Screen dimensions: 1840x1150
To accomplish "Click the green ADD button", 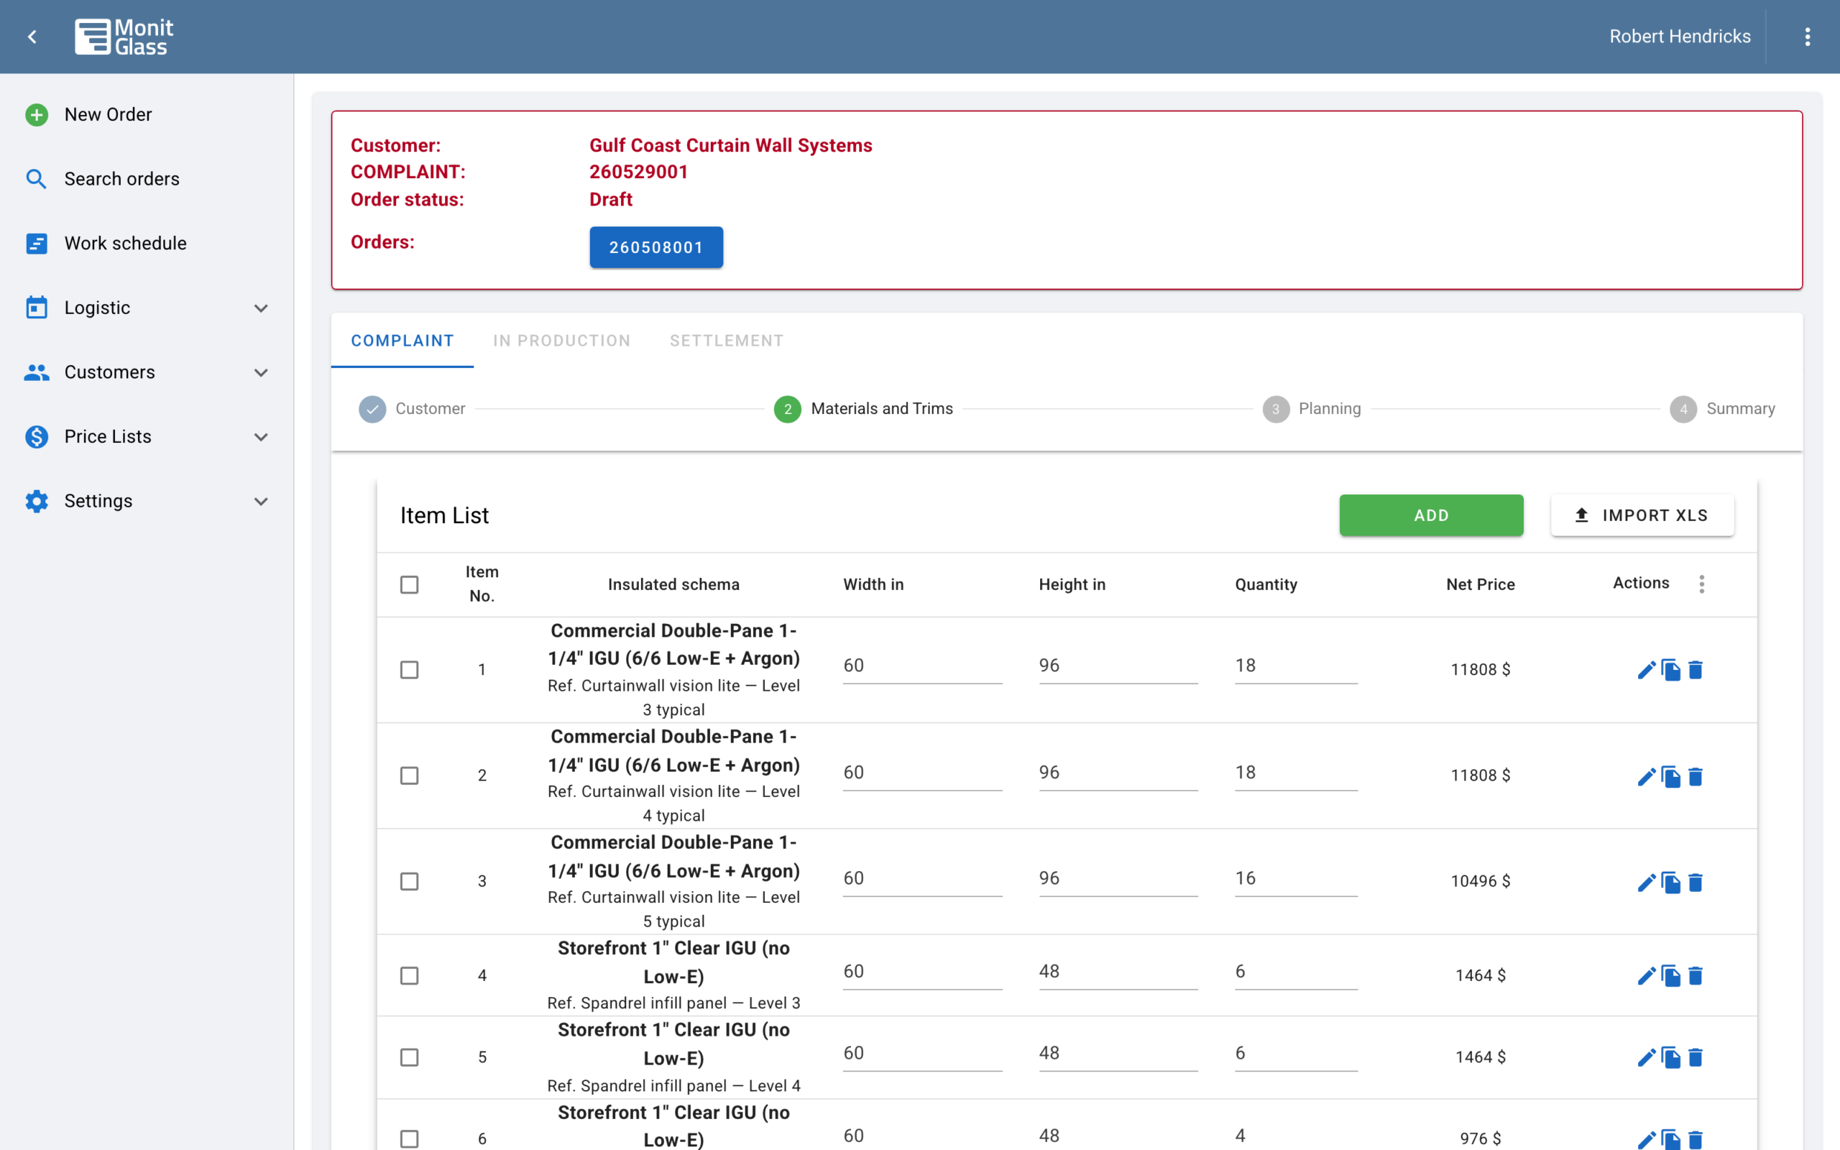I will tap(1431, 515).
